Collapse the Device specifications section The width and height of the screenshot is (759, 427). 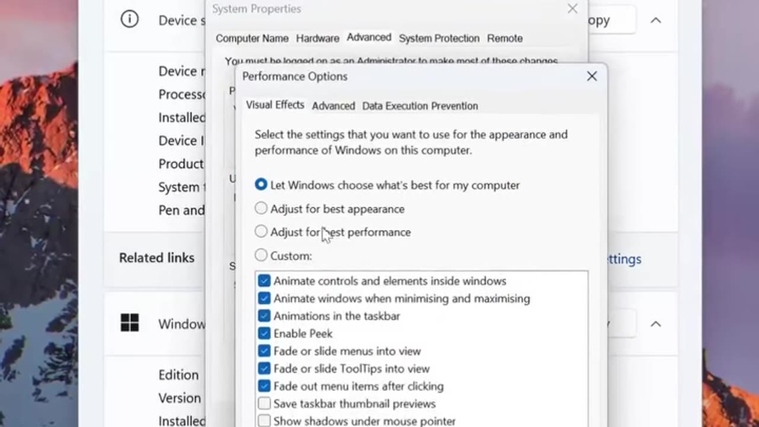[x=656, y=20]
